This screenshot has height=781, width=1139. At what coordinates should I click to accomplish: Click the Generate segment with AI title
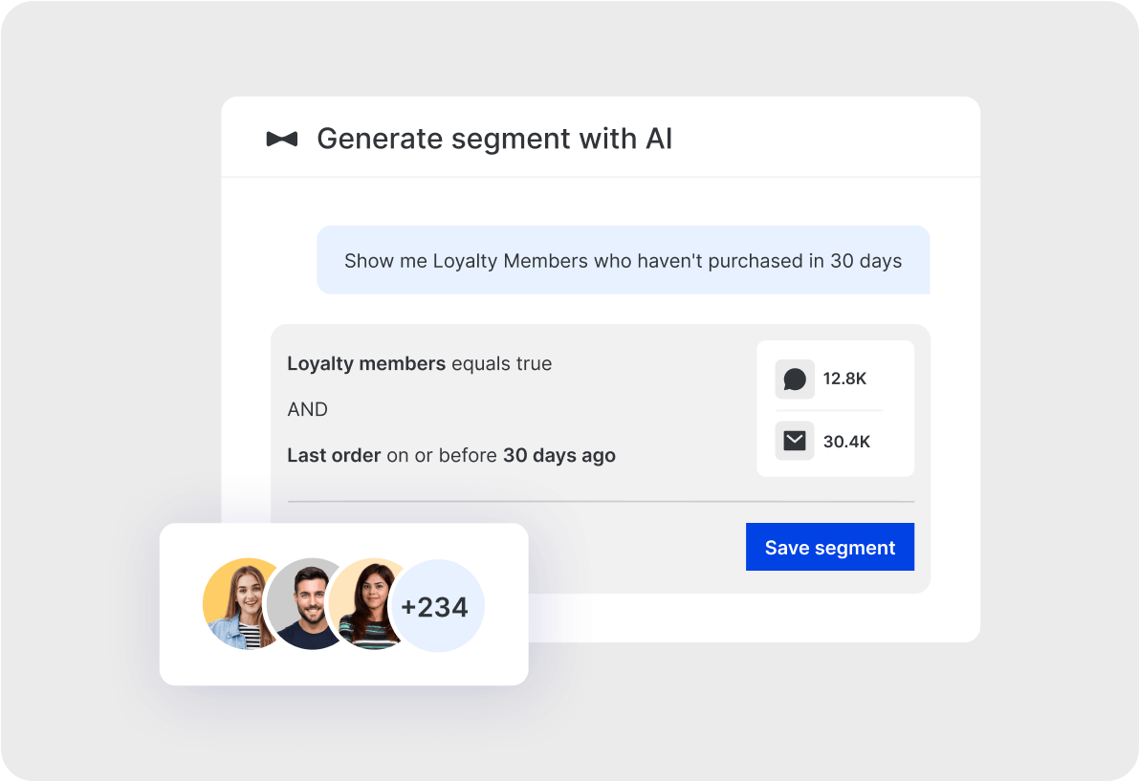[x=494, y=139]
